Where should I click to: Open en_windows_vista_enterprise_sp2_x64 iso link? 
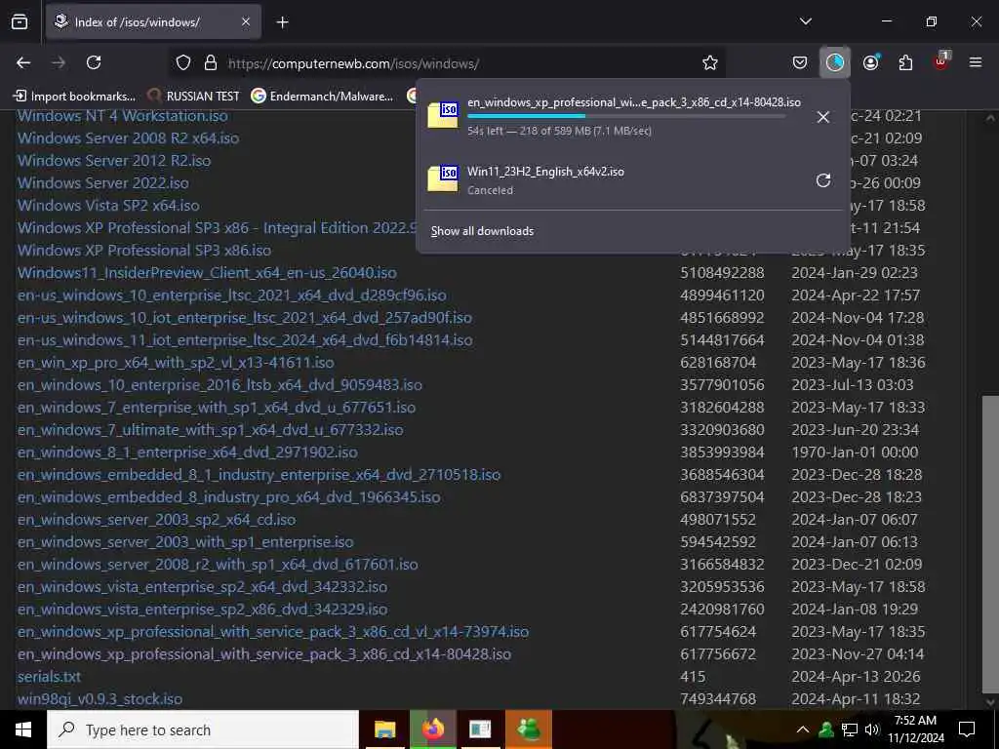(202, 586)
